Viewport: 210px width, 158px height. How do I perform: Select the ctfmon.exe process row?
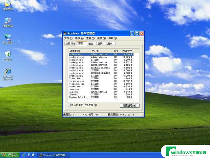101,54
